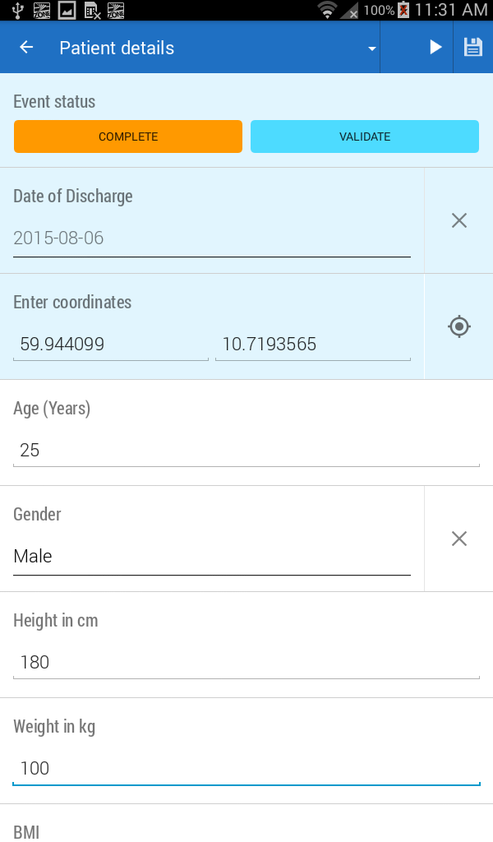
Task: Clear the Gender selection
Action: 459,539
